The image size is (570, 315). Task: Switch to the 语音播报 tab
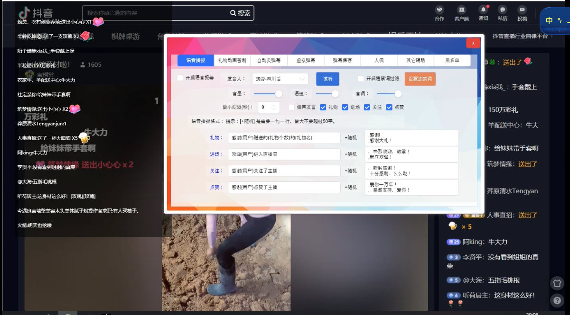click(x=196, y=61)
